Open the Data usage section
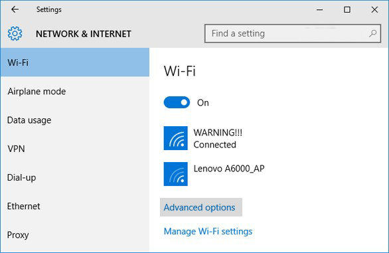 75,120
